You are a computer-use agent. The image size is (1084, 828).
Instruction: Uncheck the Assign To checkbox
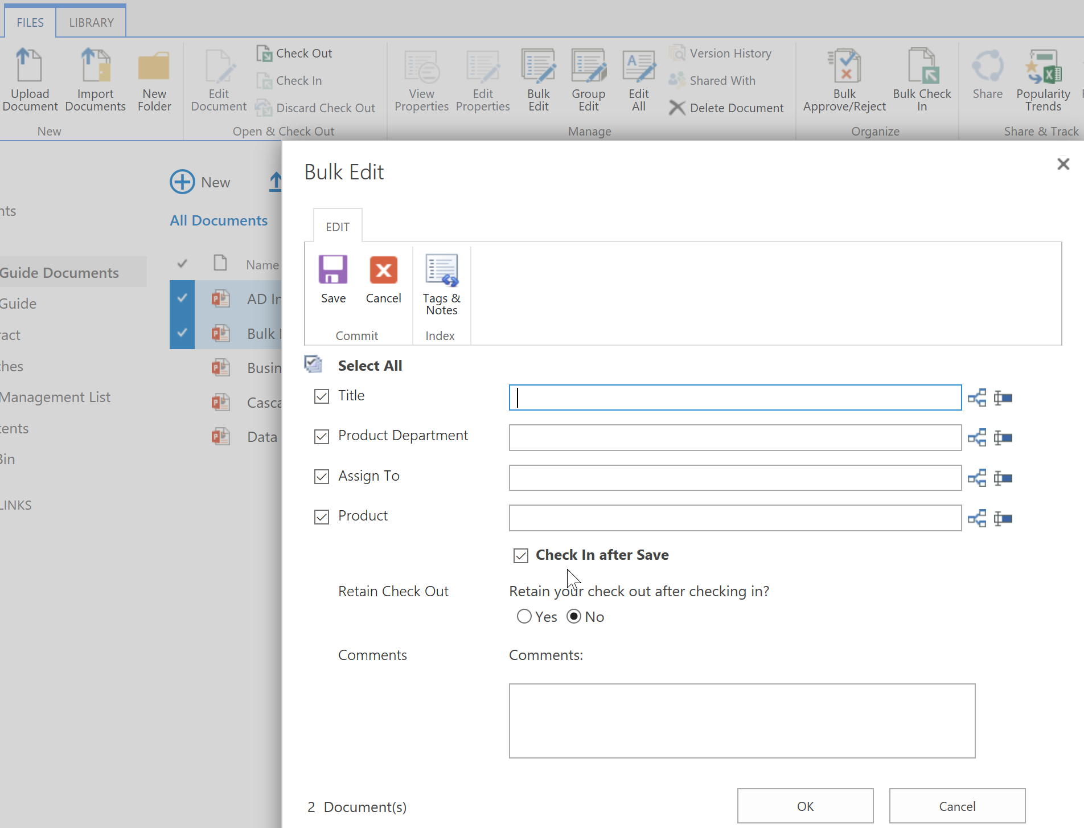(x=322, y=476)
